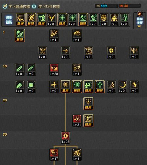Select the crescent moon slash skill Lv 0
147x165 pixels.
[x=123, y=87]
